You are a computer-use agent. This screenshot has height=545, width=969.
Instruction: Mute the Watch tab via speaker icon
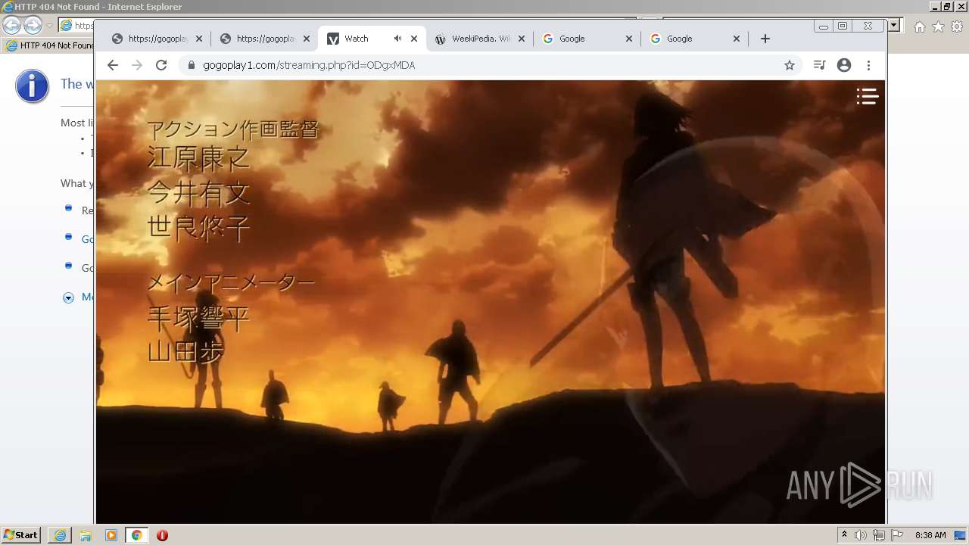[397, 39]
